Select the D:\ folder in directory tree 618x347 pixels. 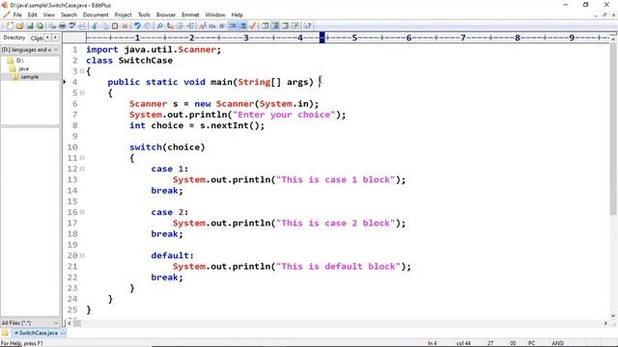click(x=20, y=61)
